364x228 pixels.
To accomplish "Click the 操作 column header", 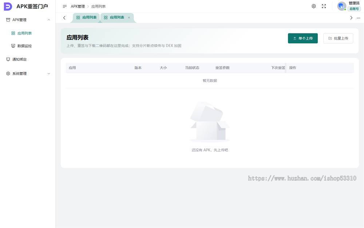I will tap(293, 68).
